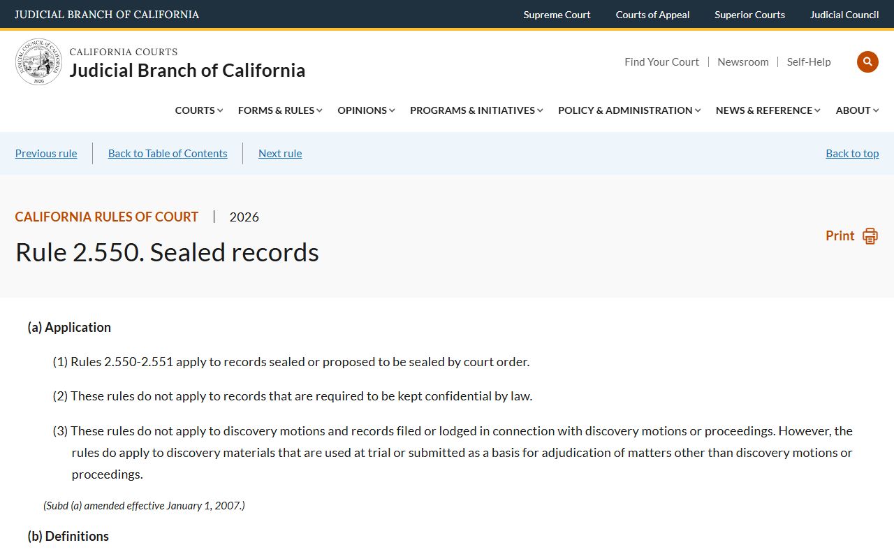This screenshot has width=894, height=559.
Task: Expand the Forms & Rules menu
Action: pyautogui.click(x=280, y=110)
